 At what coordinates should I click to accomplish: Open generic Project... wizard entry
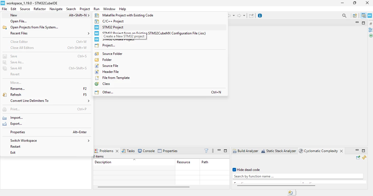(x=160, y=45)
